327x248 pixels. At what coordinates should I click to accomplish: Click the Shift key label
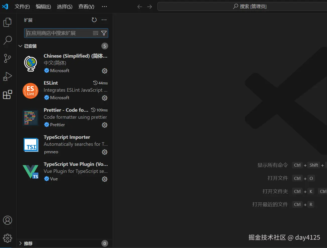coord(314,165)
